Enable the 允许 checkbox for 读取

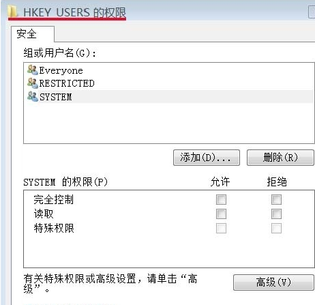[x=221, y=214]
